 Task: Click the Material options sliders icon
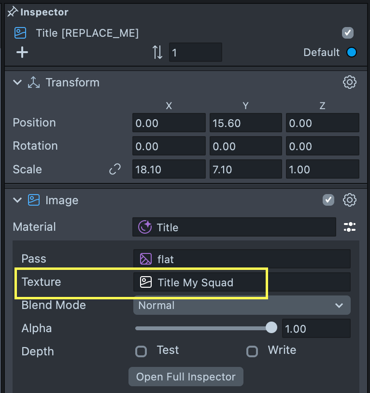click(x=350, y=227)
